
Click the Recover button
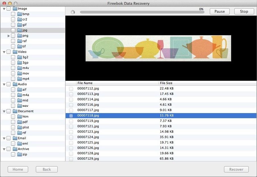236,169
